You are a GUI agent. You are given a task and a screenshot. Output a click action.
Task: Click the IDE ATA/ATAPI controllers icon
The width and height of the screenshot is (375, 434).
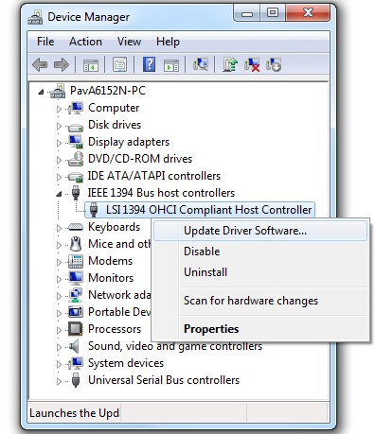(x=76, y=177)
